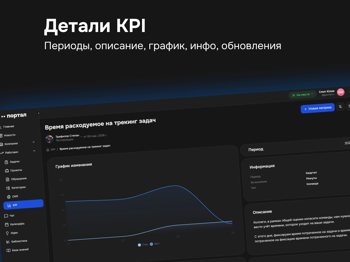Image resolution: width=350 pixels, height=262 pixels.
Task: Open Библиотека in the sidebar
Action: pyautogui.click(x=17, y=241)
